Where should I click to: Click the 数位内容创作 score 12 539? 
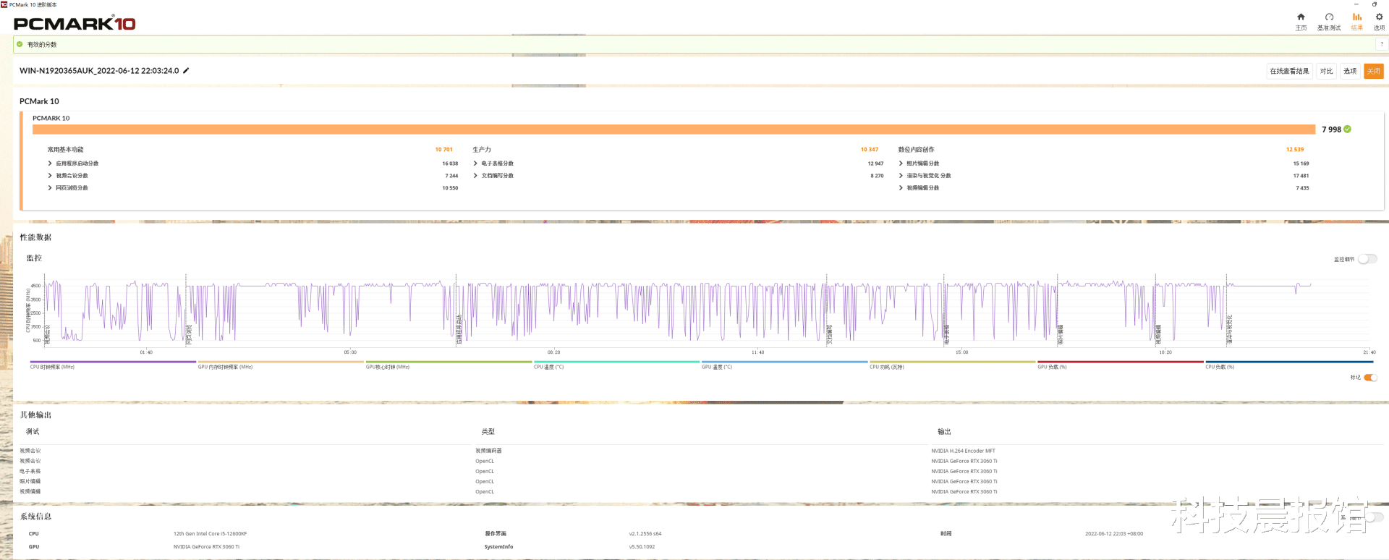click(1294, 150)
